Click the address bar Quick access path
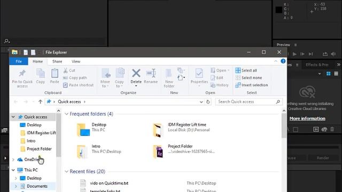The width and height of the screenshot is (342, 192). coord(69,102)
